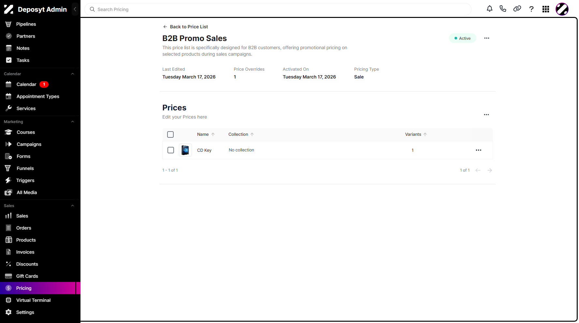
Task: Collapse the sidebar with the chevron button
Action: pos(75,9)
